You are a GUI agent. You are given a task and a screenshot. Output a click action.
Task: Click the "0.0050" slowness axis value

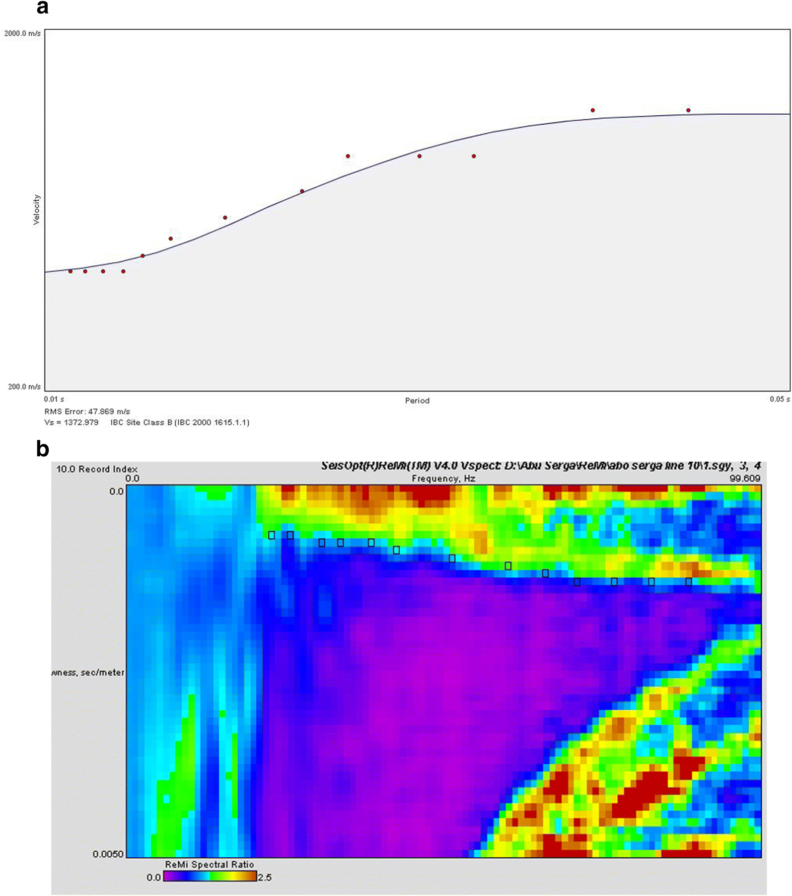coord(108,854)
